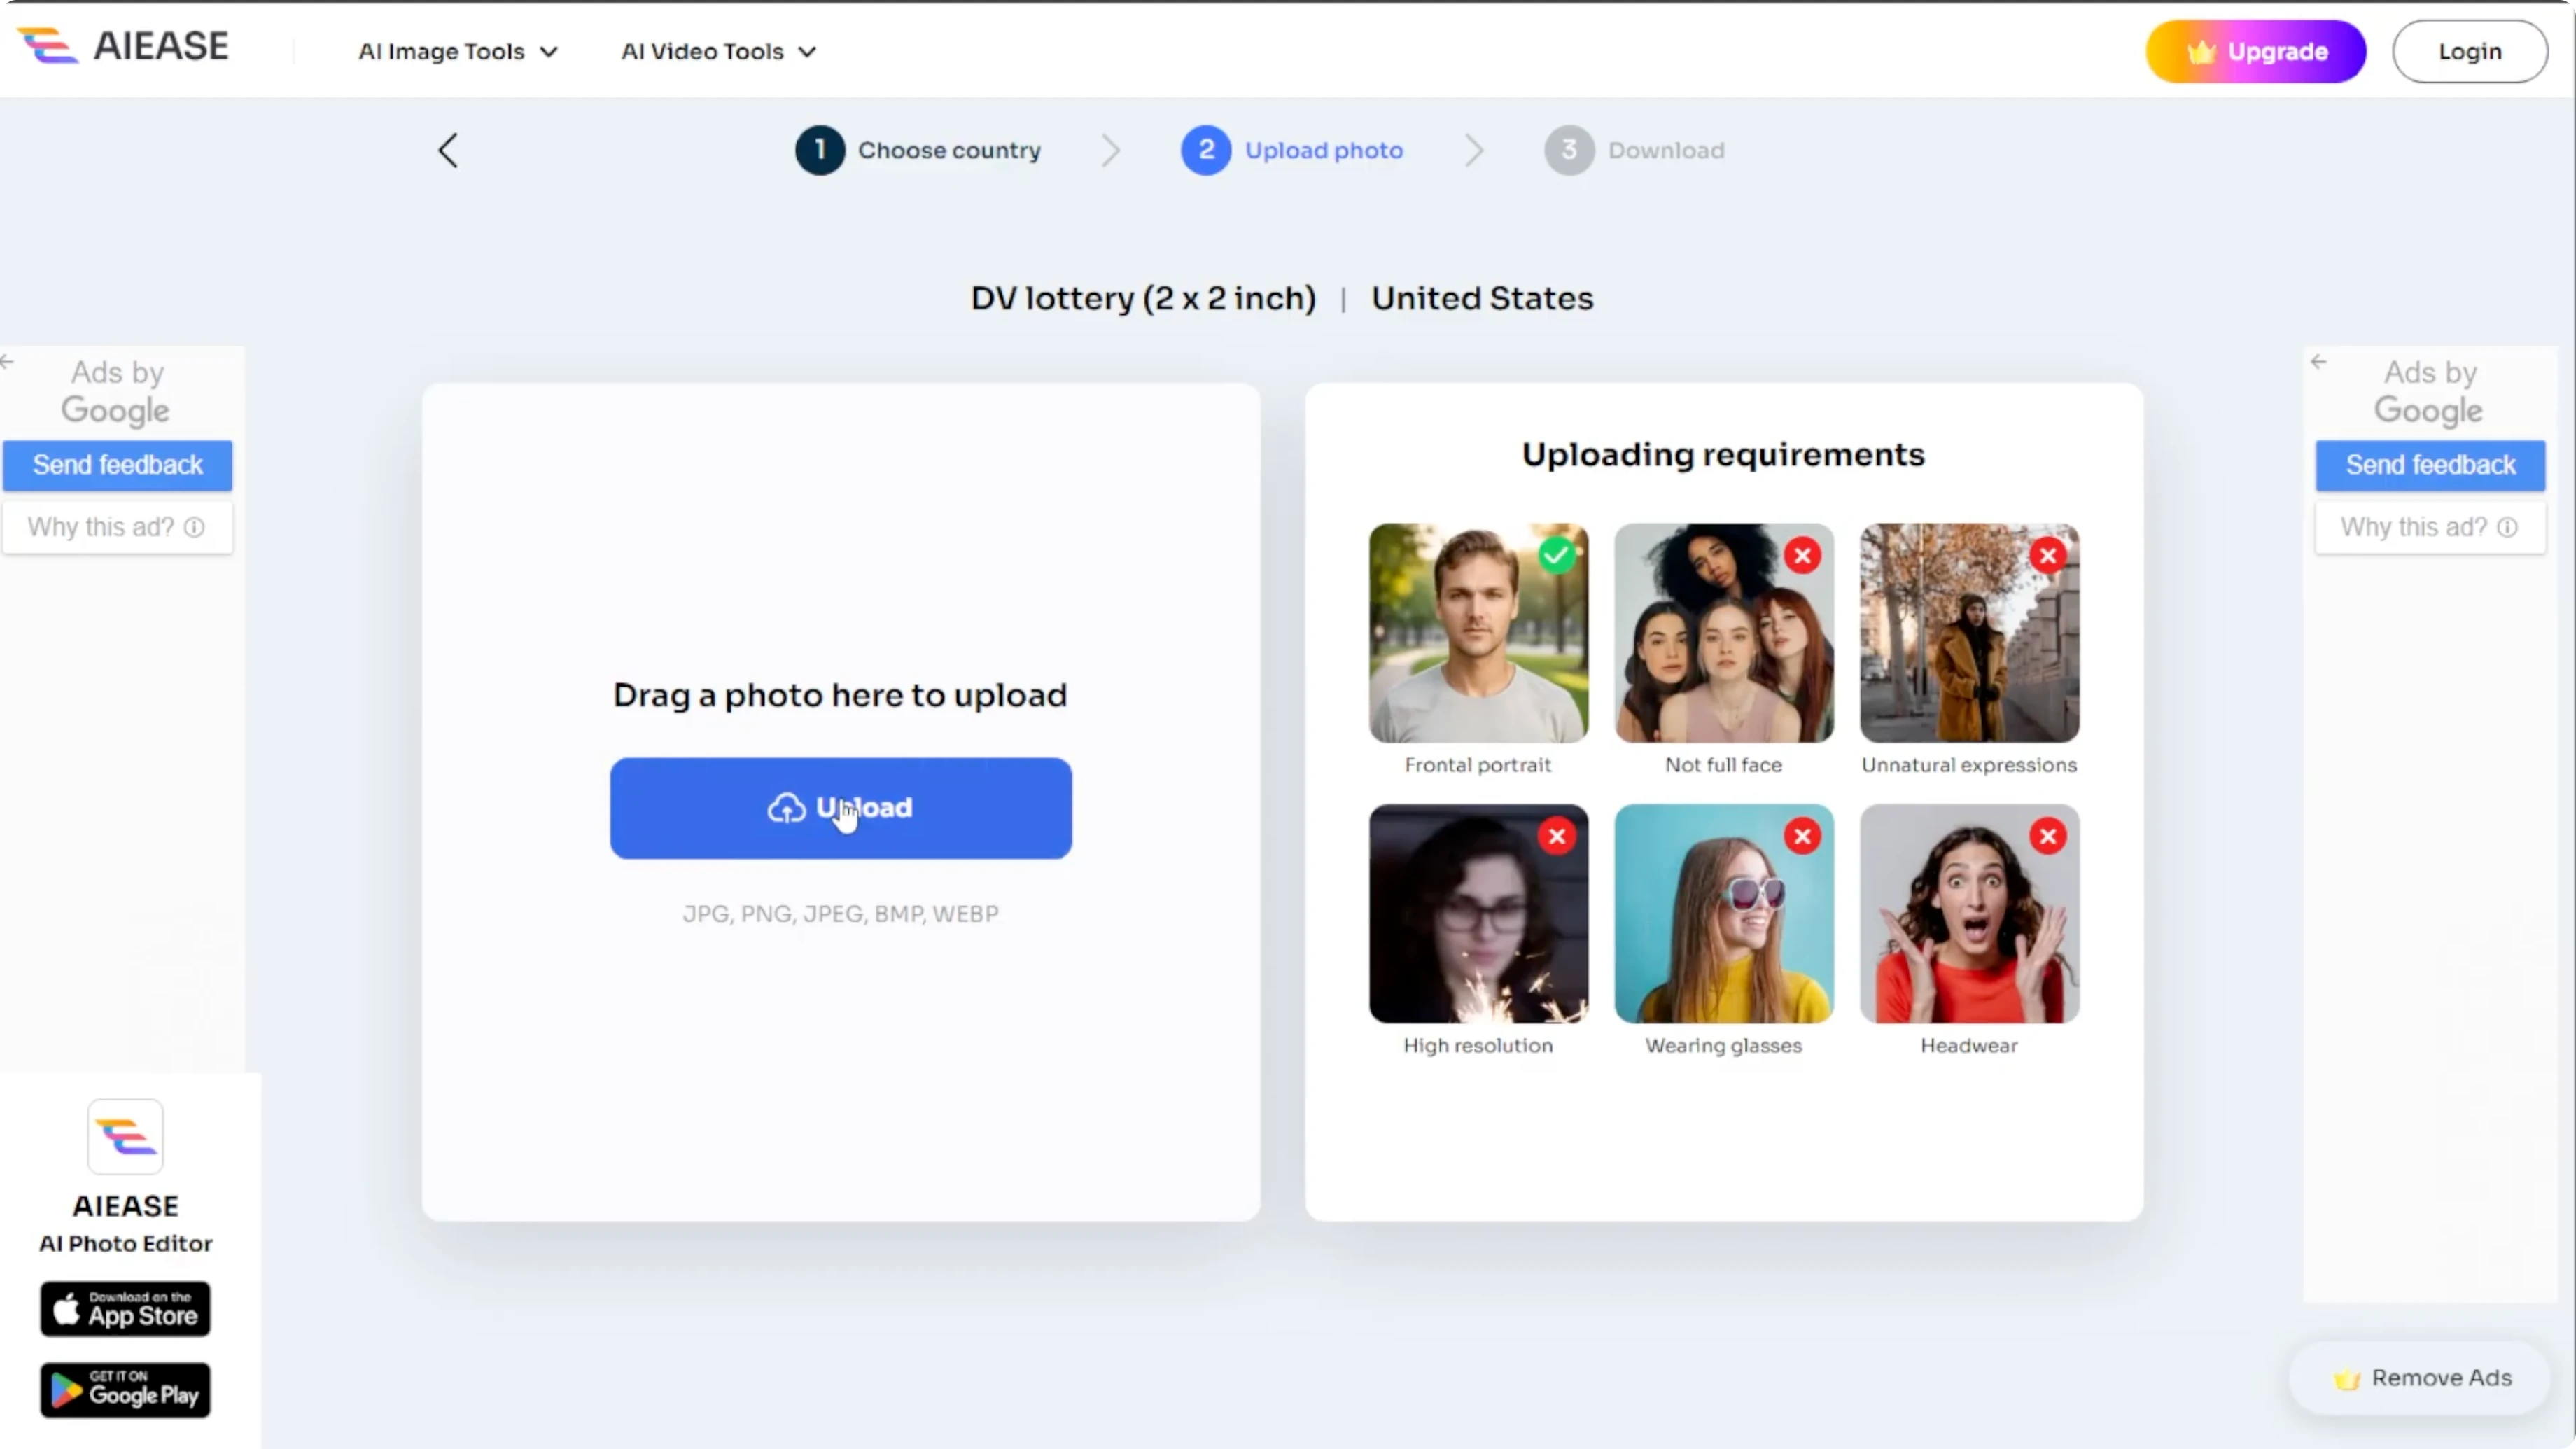Click the info icon beside right Why this ad?
The height and width of the screenshot is (1449, 2576).
[2507, 527]
